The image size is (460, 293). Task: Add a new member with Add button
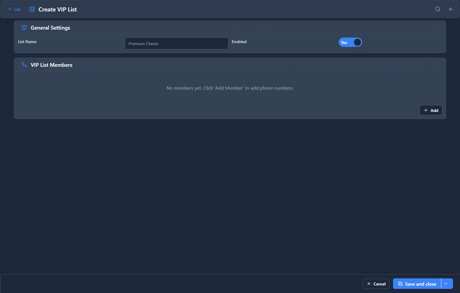point(431,110)
